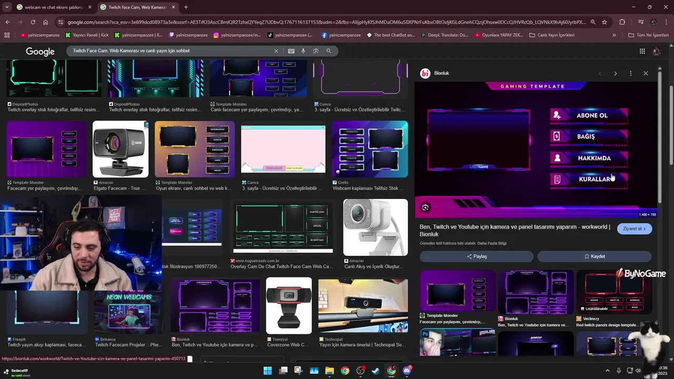The height and width of the screenshot is (379, 674).
Task: Clear the search query with X
Action: [x=276, y=51]
